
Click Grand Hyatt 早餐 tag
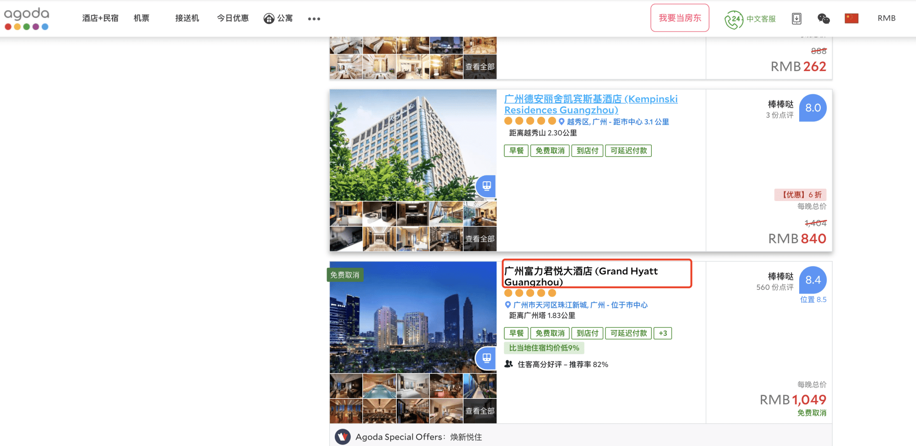click(x=516, y=333)
